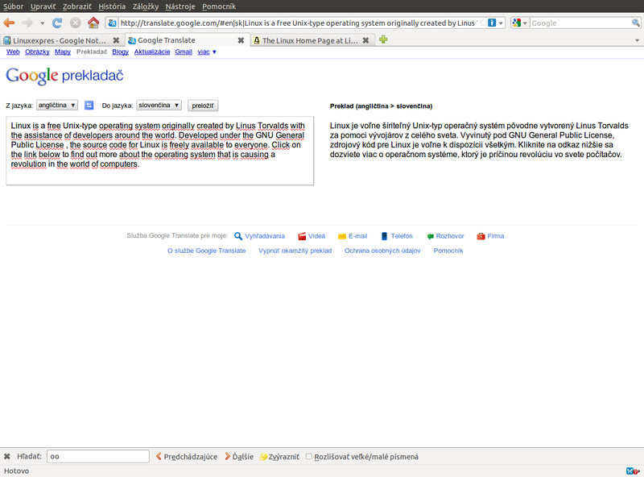
Task: Click the status bar add-on icon
Action: pos(633,471)
